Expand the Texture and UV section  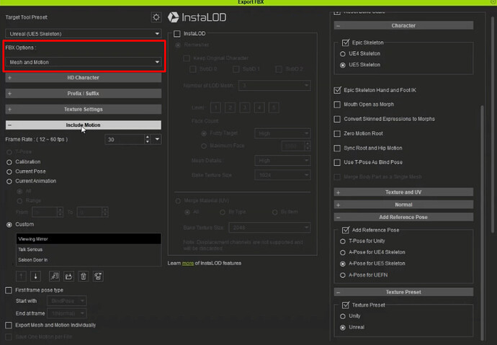click(x=403, y=192)
